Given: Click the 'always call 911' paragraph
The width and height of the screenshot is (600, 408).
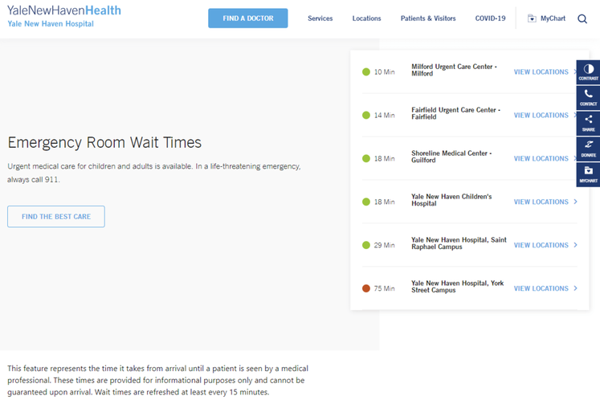Looking at the screenshot, I should point(154,173).
